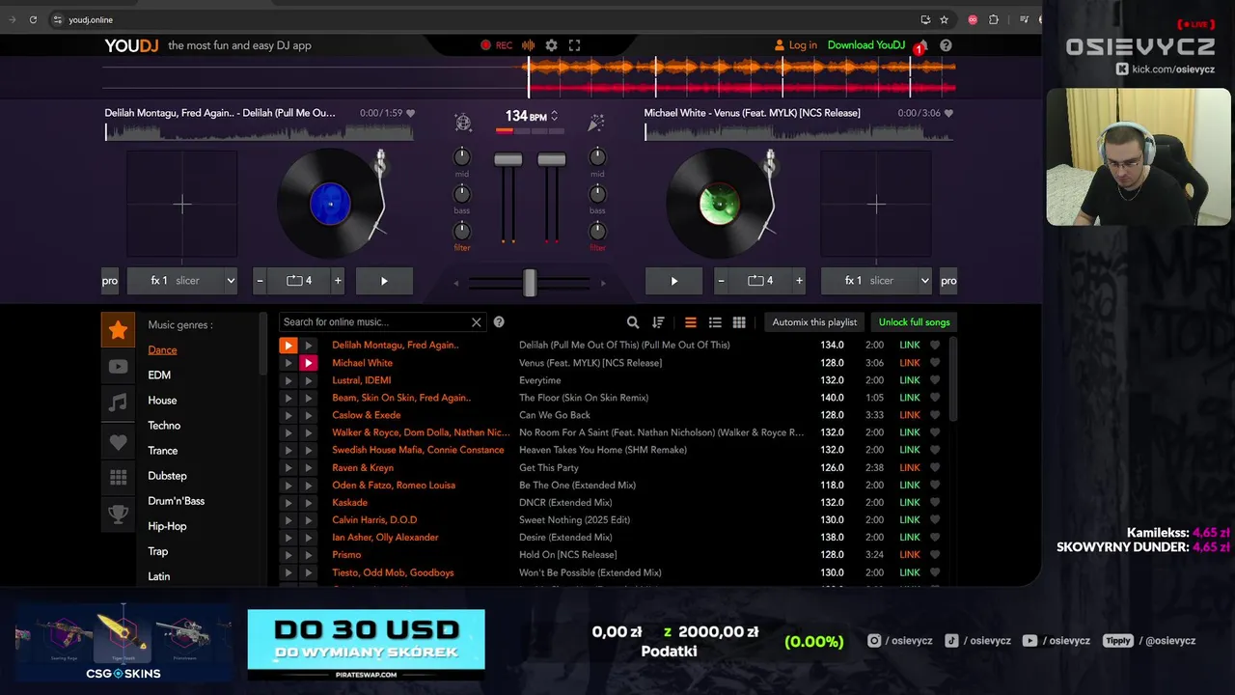
Task: Click the disco ball icon left of BPM
Action: tap(463, 122)
